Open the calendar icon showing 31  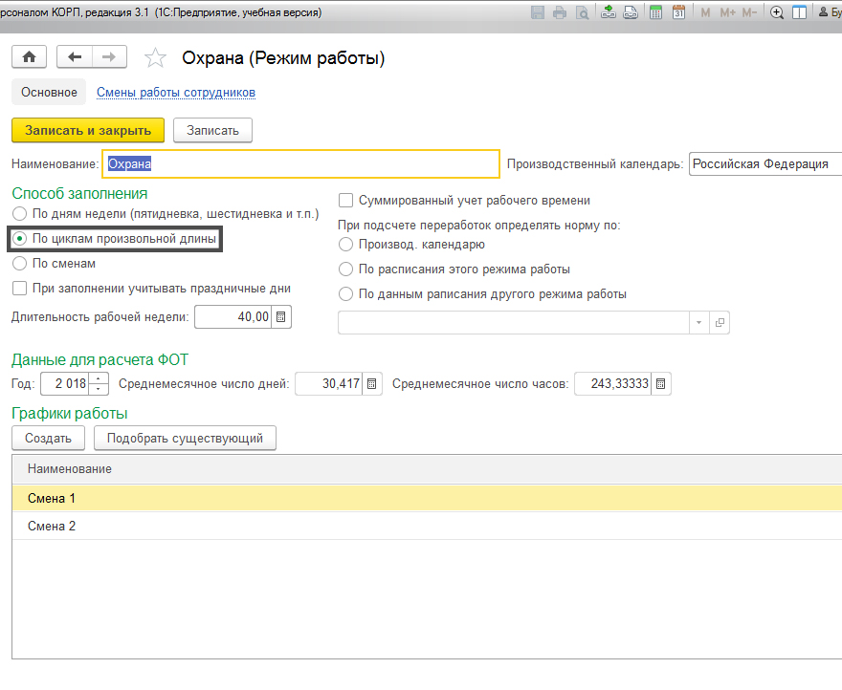[x=678, y=12]
